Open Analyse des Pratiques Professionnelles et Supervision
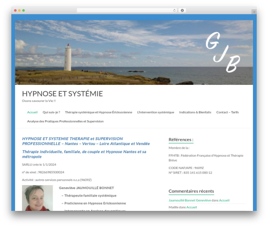The image size is (268, 227). pyautogui.click(x=65, y=121)
